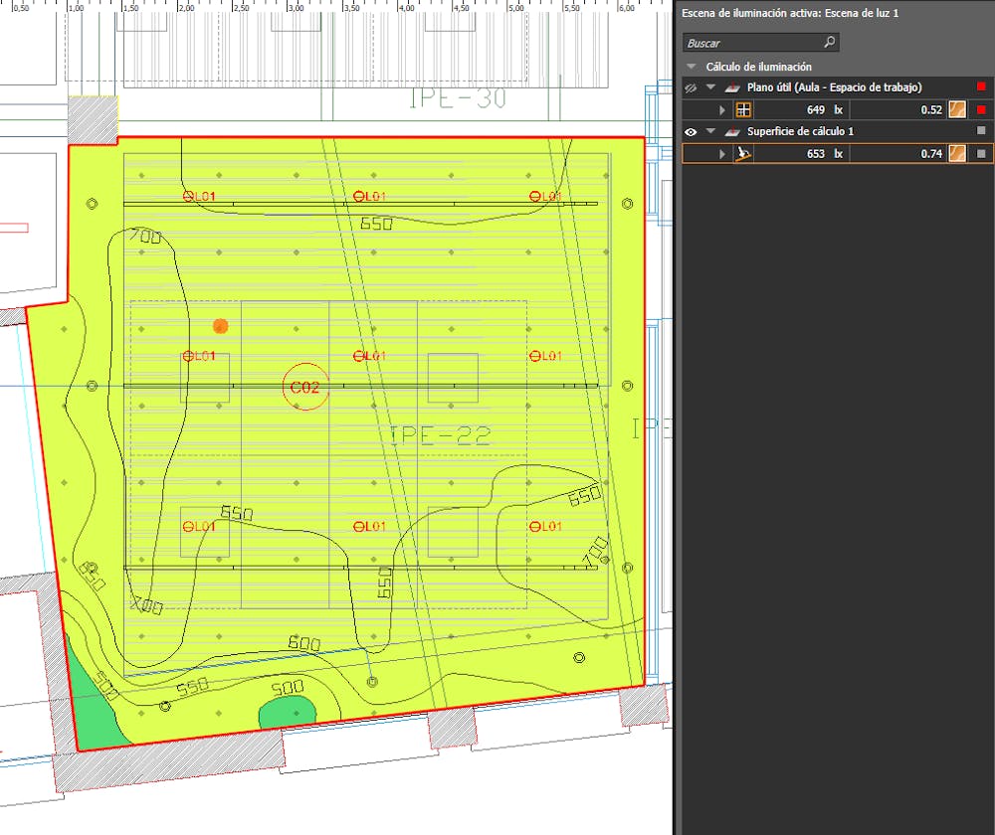Click the red square in the Plano útil row
The width and height of the screenshot is (995, 835).
pos(981,87)
